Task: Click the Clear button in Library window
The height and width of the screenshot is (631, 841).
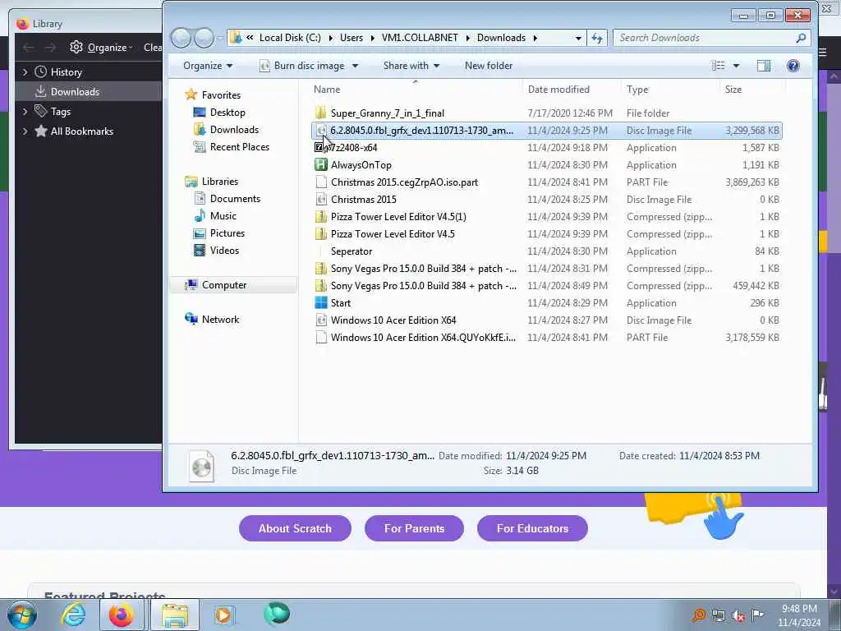Action: [x=152, y=47]
